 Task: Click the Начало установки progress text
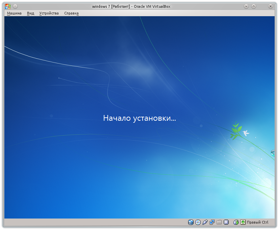click(x=139, y=118)
